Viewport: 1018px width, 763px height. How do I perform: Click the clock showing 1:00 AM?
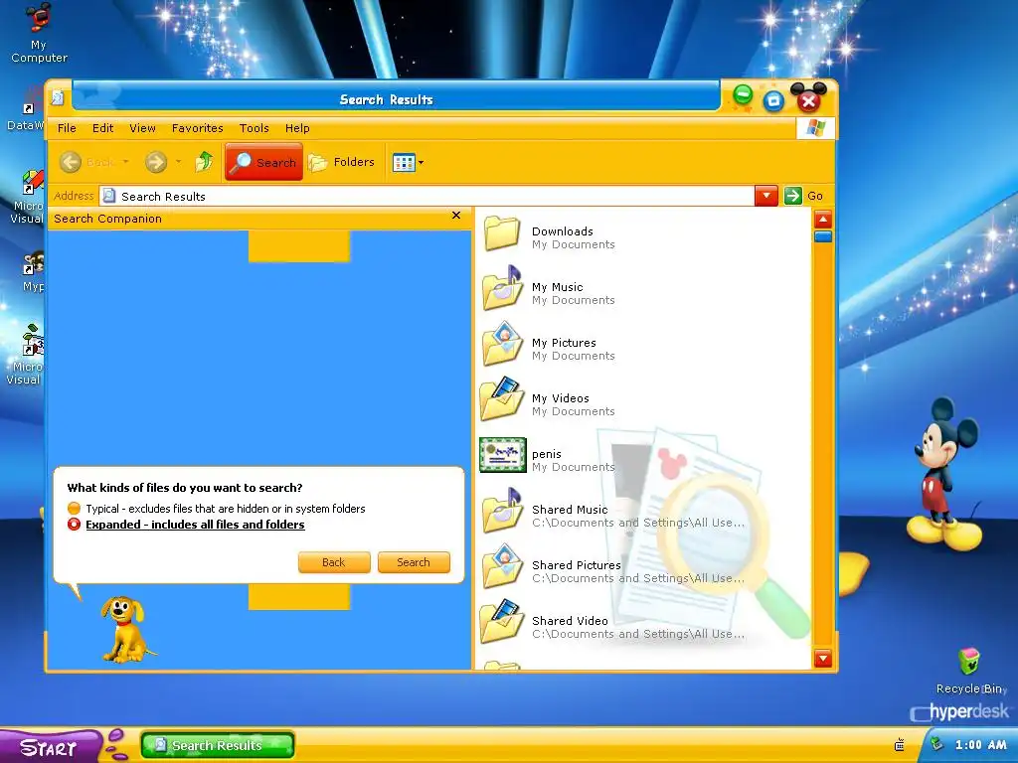[x=980, y=745]
